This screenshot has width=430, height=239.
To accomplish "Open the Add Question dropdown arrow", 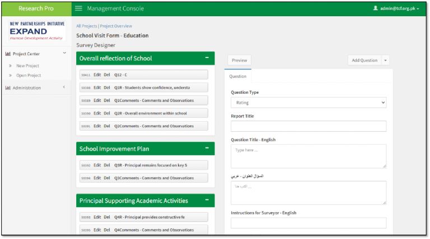I will pos(386,60).
